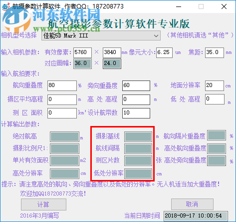The height and width of the screenshot is (222, 236).
Task: Click the 测区片数 output field
Action: [138, 160]
